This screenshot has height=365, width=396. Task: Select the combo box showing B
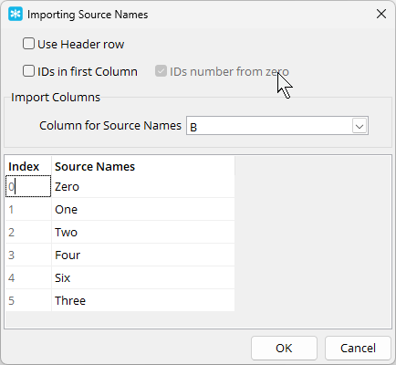(277, 126)
